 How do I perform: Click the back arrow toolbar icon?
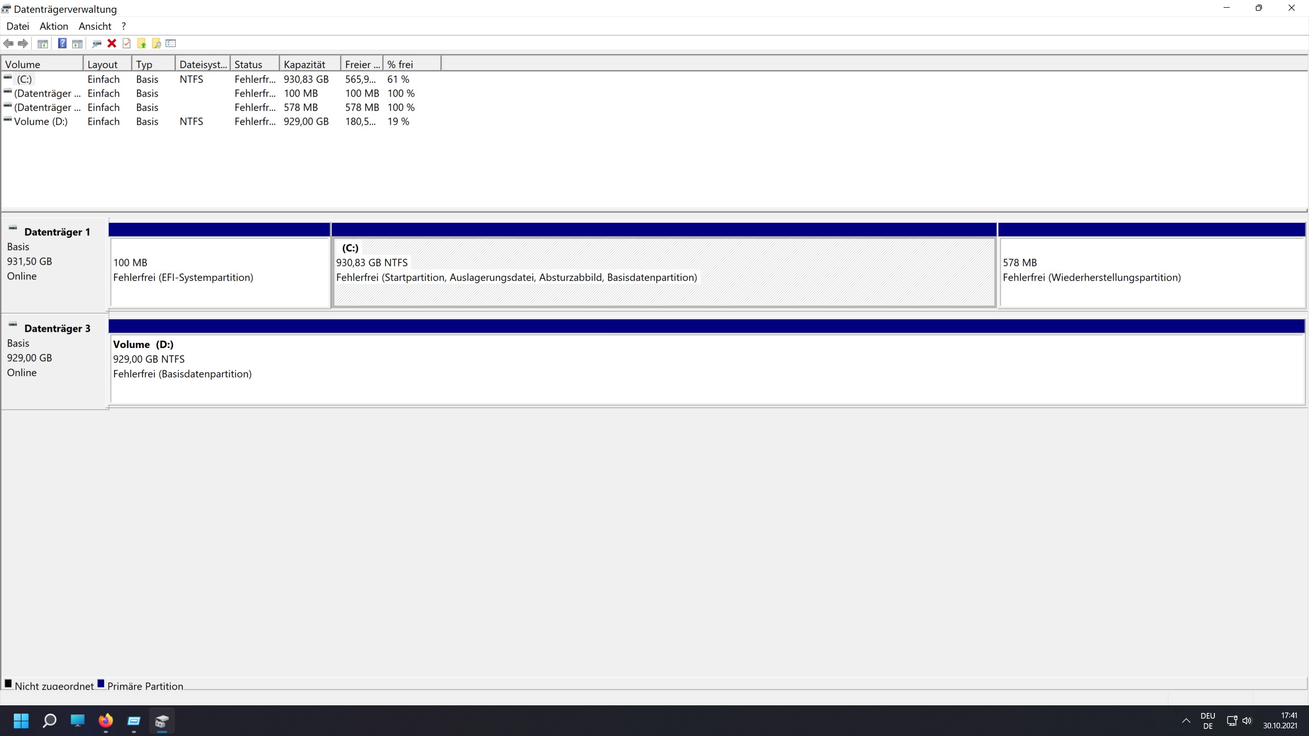click(9, 43)
